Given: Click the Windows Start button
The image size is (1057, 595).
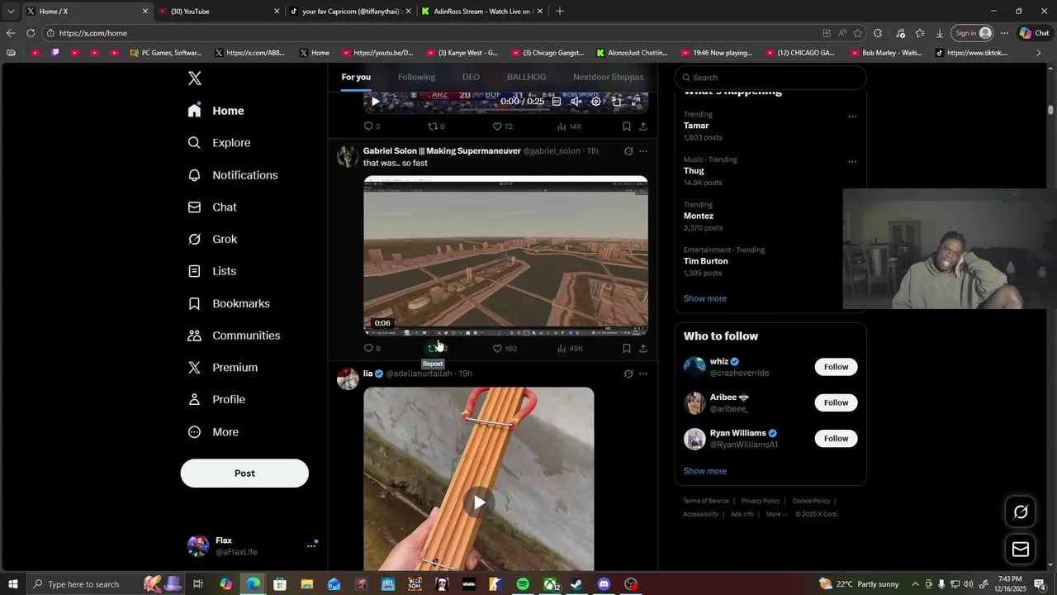Looking at the screenshot, I should pyautogui.click(x=13, y=584).
